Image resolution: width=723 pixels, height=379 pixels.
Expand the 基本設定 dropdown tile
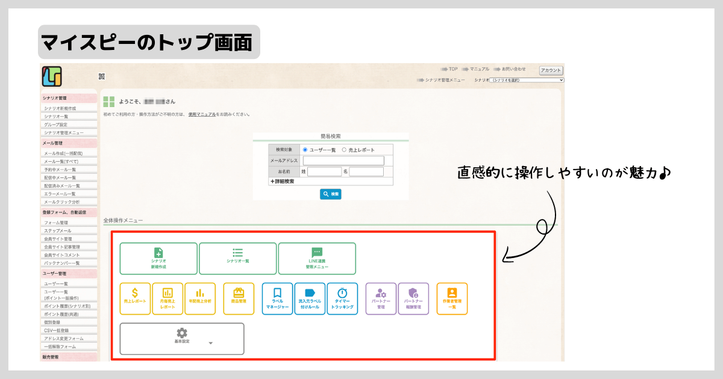coord(182,339)
